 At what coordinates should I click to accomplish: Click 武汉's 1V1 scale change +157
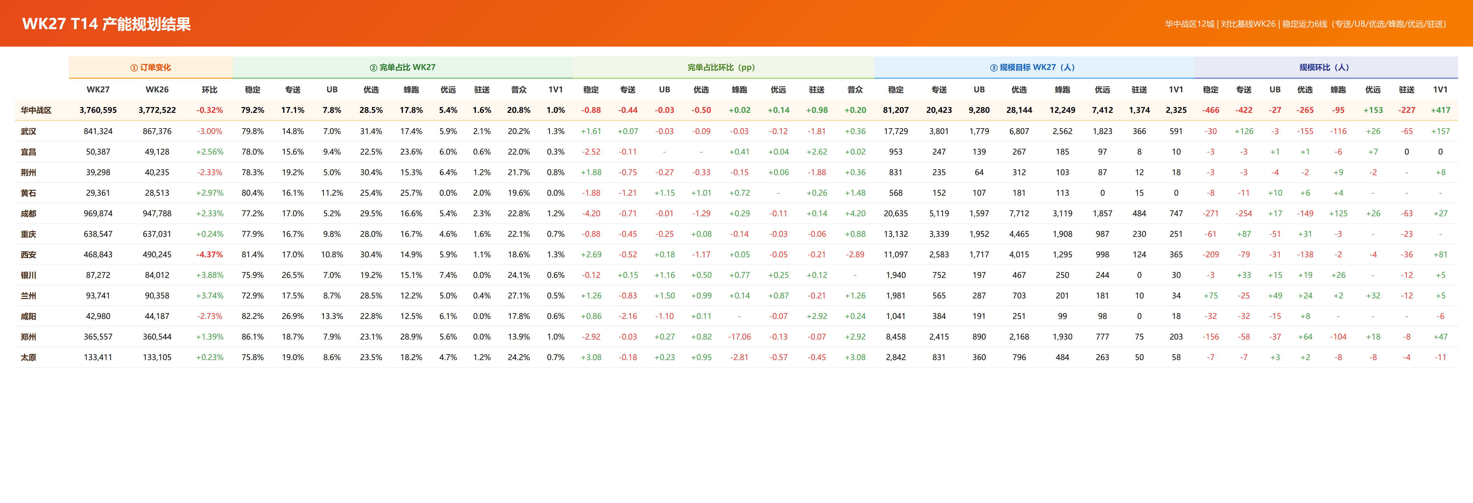tap(1440, 132)
